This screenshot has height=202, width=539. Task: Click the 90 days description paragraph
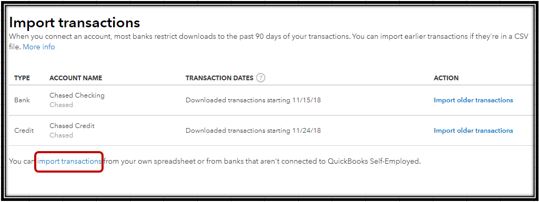(x=269, y=42)
